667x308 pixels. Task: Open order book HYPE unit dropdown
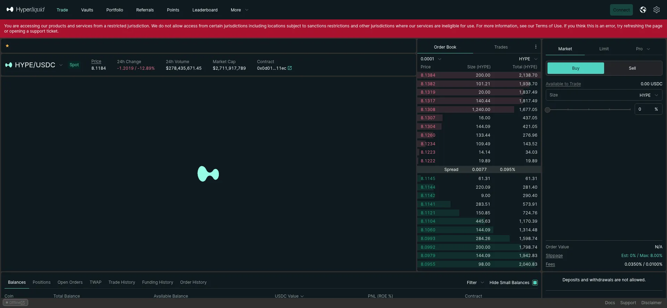(x=528, y=59)
